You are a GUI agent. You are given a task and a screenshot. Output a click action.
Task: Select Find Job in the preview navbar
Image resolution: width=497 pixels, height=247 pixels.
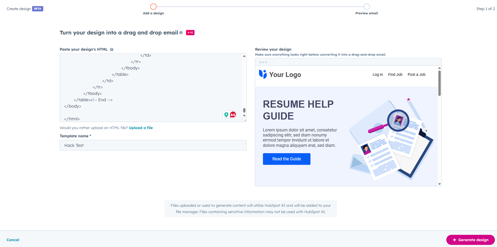(395, 74)
